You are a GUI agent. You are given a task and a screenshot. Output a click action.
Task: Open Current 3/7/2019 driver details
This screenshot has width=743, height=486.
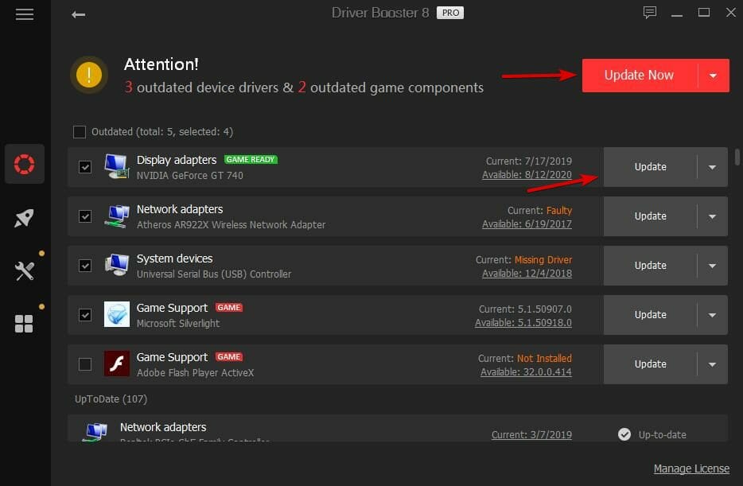[531, 434]
